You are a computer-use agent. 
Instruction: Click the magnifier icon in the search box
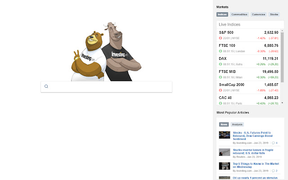[46, 86]
